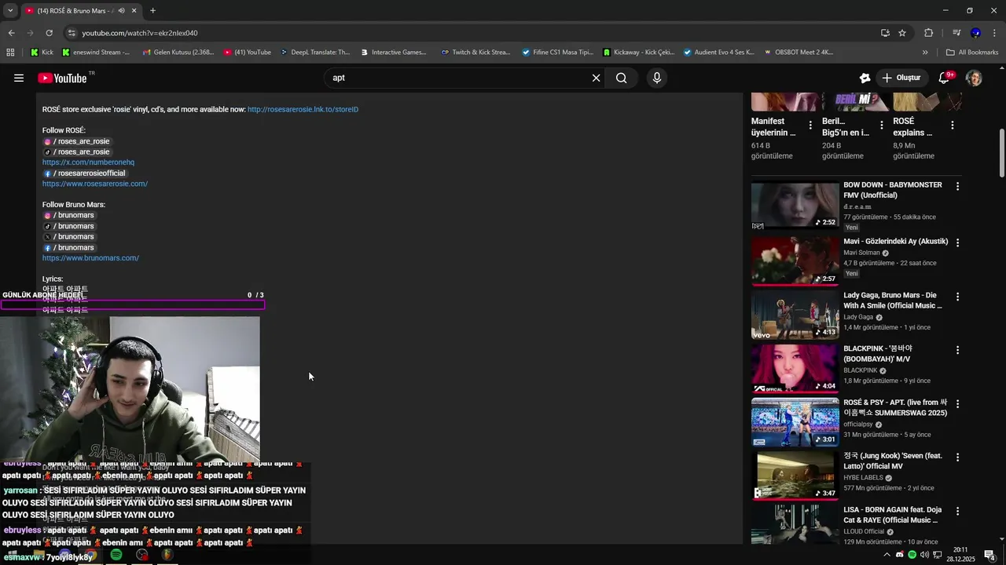Open the www.brunomars.com link
1006x565 pixels.
click(x=90, y=258)
